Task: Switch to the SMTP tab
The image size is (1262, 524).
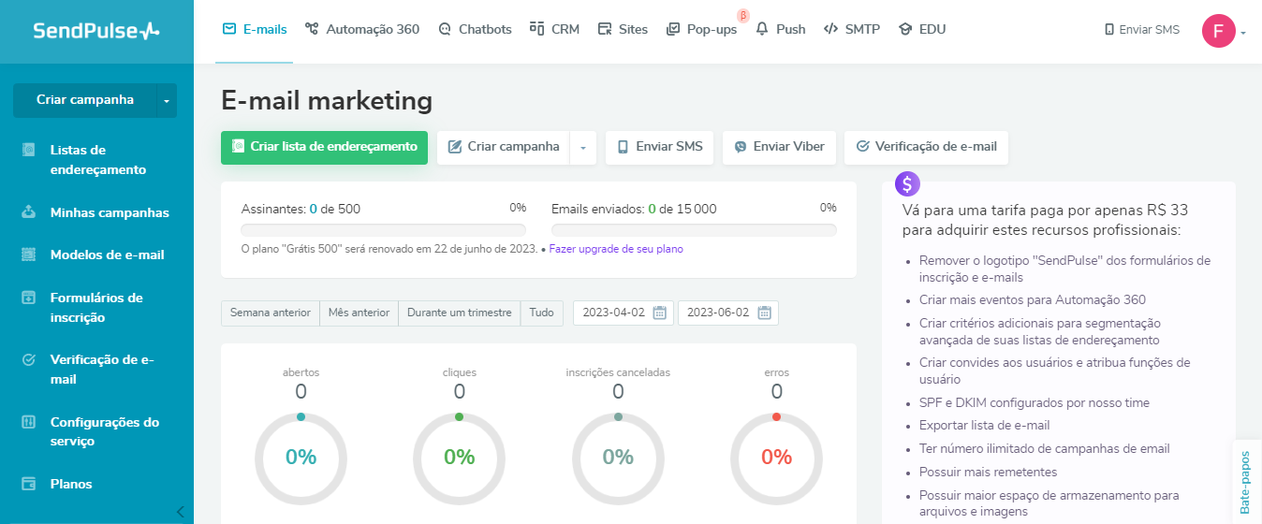Action: point(852,29)
